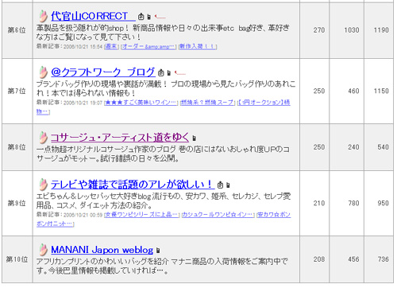Open the 代官山CORRECT blog link
The image size is (397, 288).
pos(93,17)
